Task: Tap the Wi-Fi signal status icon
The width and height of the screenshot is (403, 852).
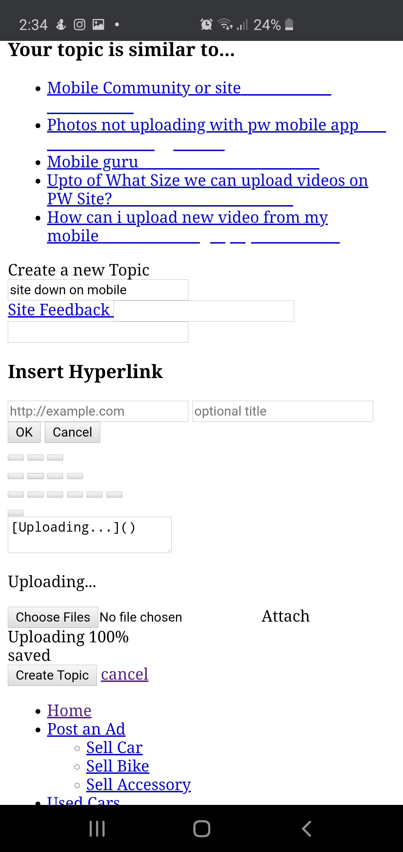Action: (x=225, y=24)
